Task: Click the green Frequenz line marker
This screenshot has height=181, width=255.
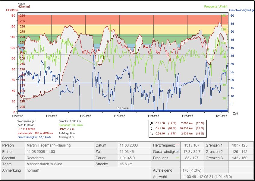Action: (177, 157)
